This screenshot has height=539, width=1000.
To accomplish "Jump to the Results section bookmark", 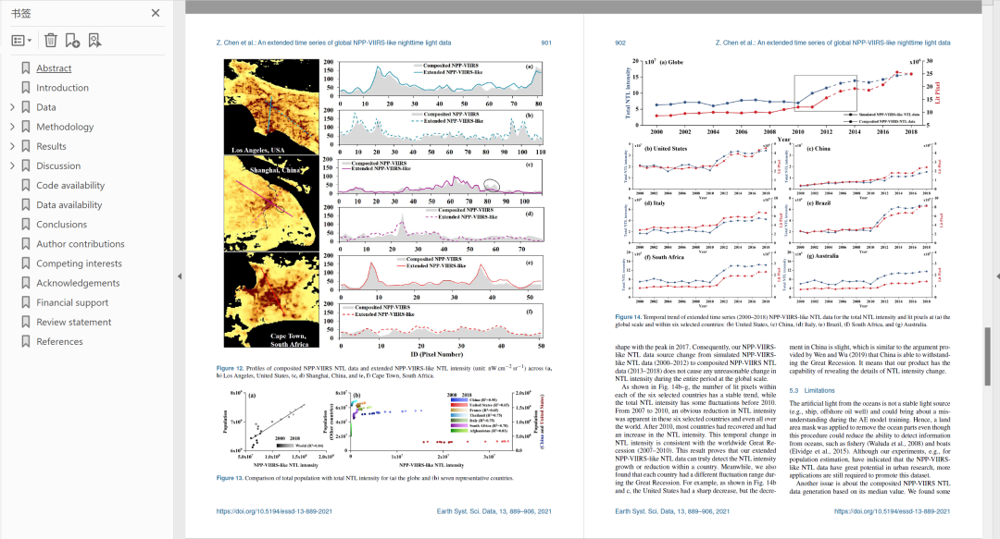I will (52, 146).
